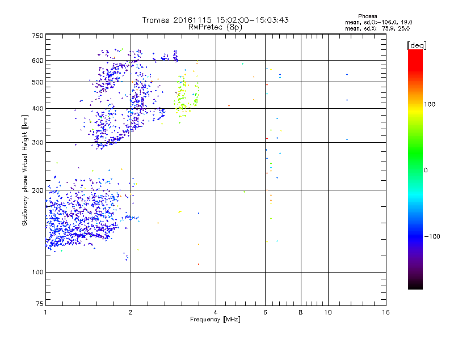Click the colorbar tick label "100"
The image size is (454, 340).
(x=430, y=104)
